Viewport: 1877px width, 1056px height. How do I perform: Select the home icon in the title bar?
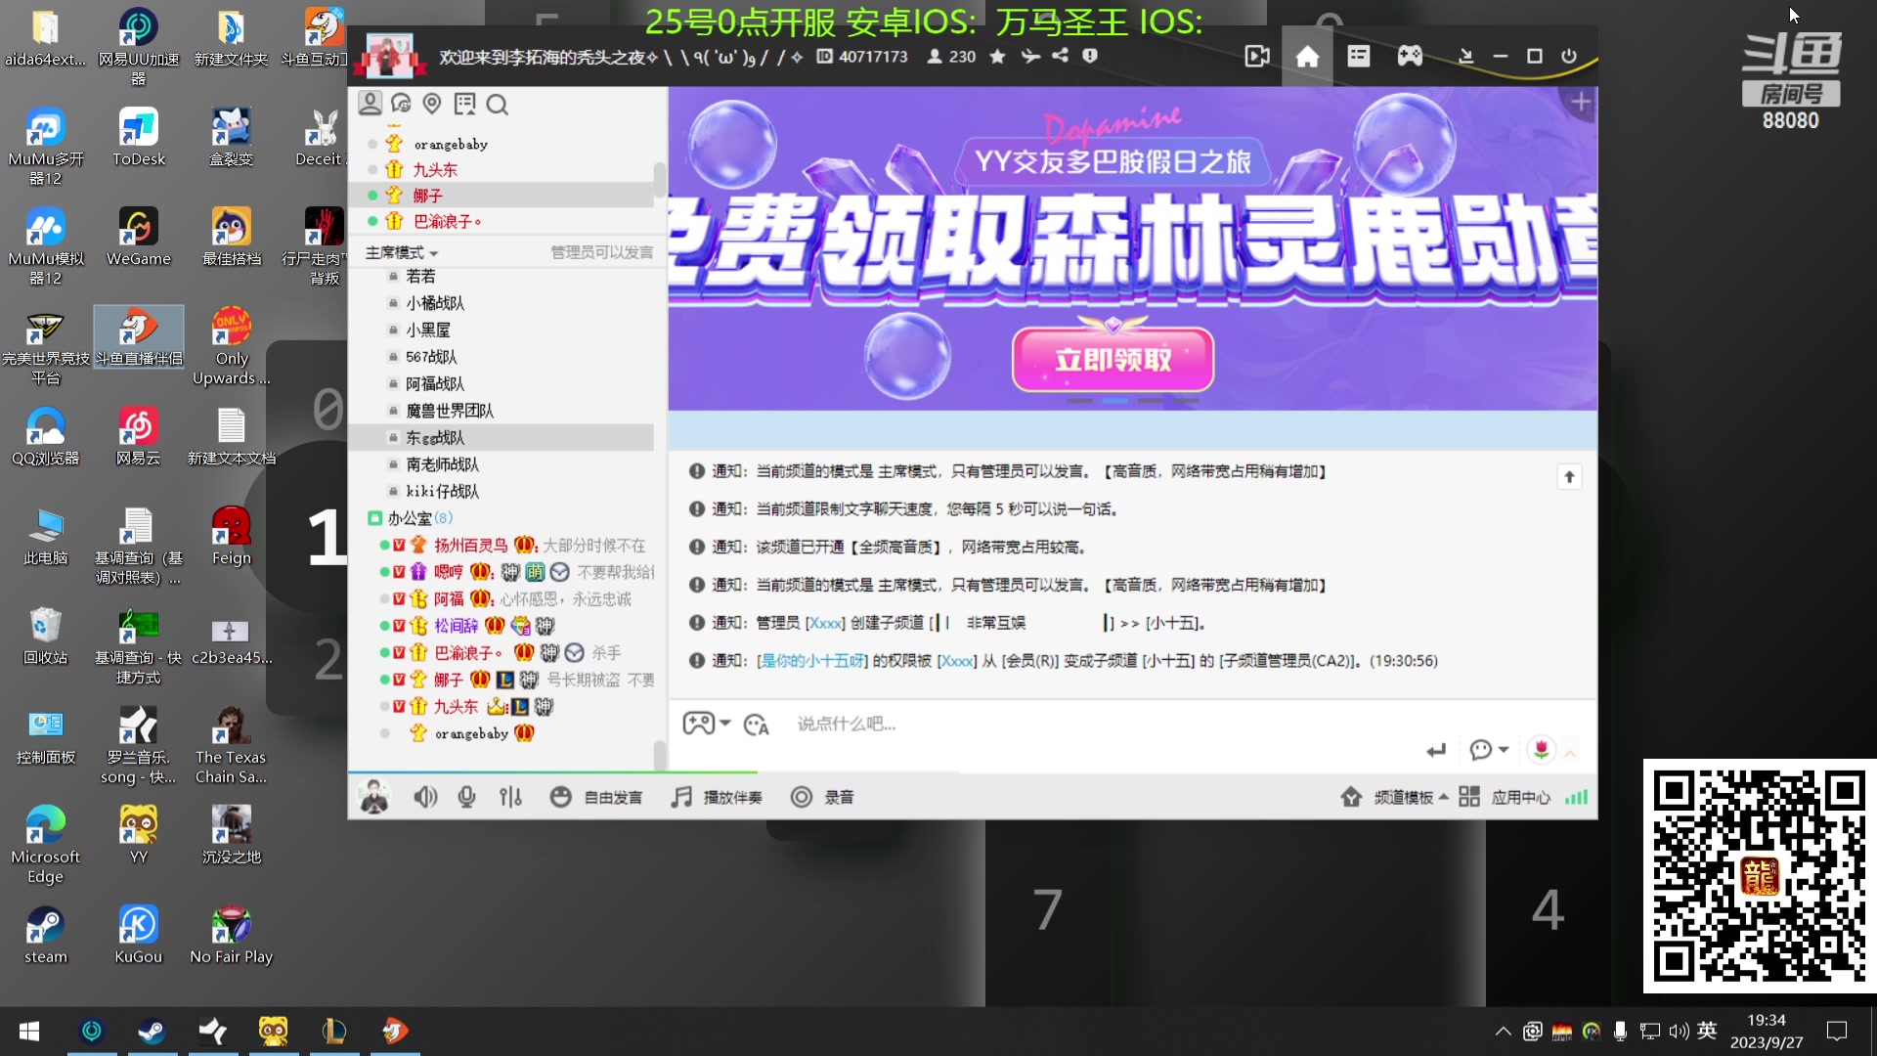(1306, 56)
